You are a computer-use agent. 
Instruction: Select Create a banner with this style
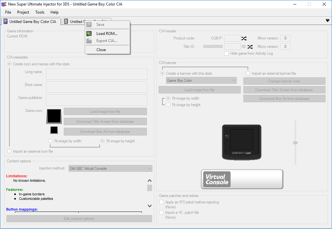pos(162,73)
